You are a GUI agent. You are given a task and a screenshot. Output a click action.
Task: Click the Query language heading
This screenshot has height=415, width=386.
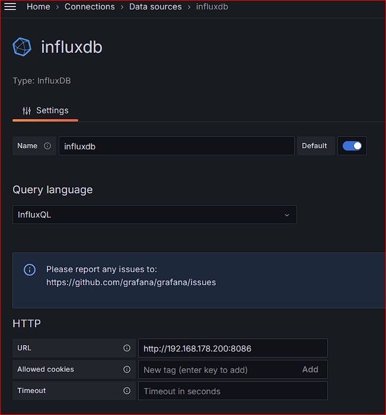53,190
